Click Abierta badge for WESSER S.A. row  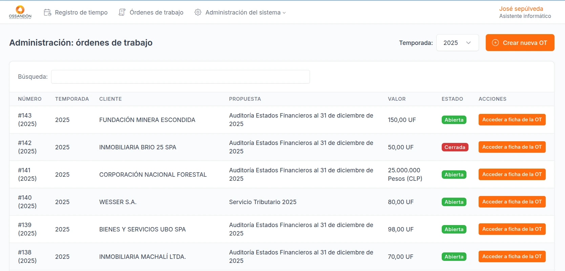click(454, 202)
